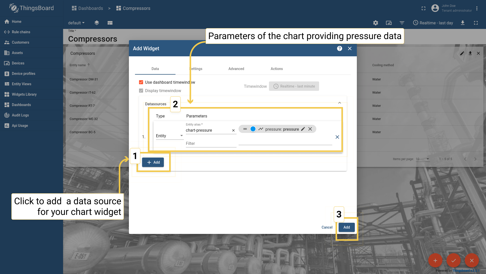Collapse the Datasources section chevron
Image resolution: width=486 pixels, height=274 pixels.
pyautogui.click(x=340, y=103)
